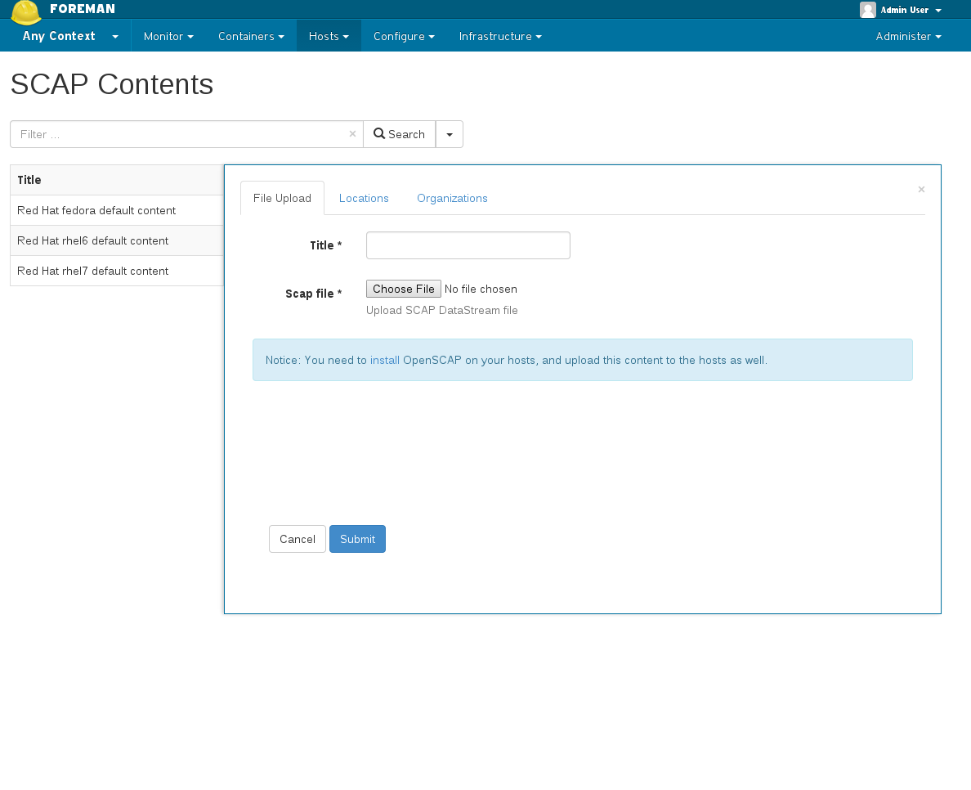Switch to the Organizations tab
This screenshot has width=971, height=790.
point(452,198)
